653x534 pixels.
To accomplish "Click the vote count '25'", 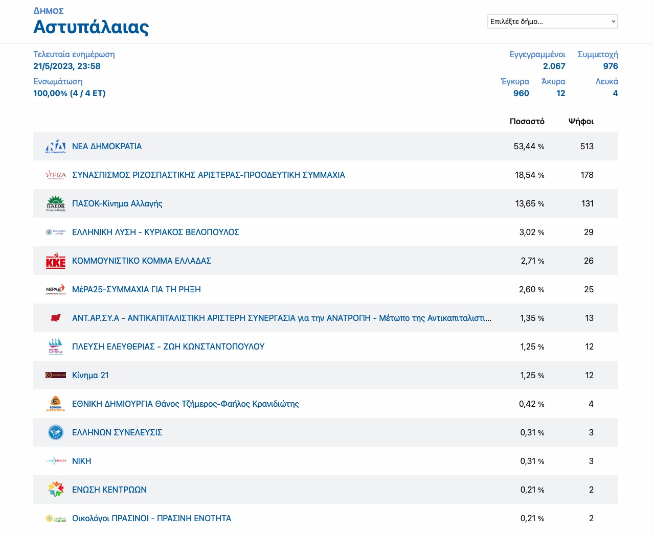I will [x=589, y=289].
